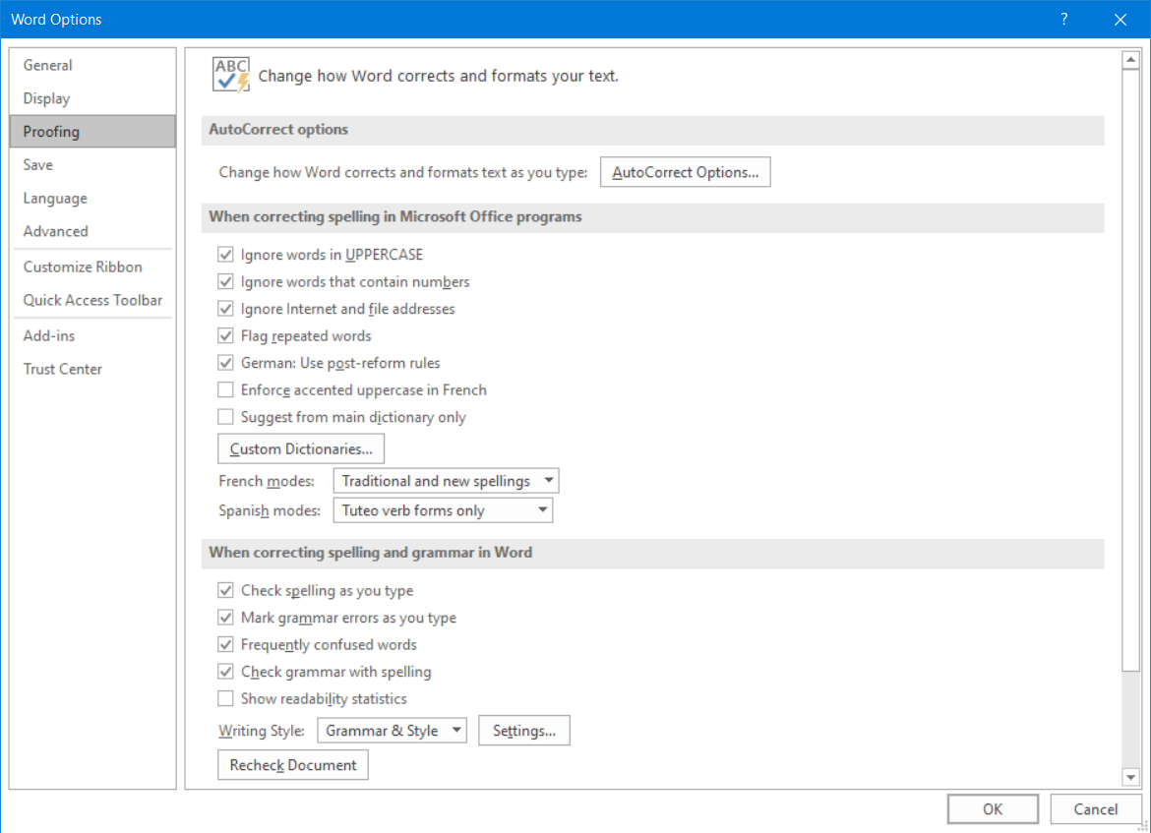Toggle Ignore words in UPPERCASE checkbox
This screenshot has height=833, width=1151.
[x=226, y=255]
